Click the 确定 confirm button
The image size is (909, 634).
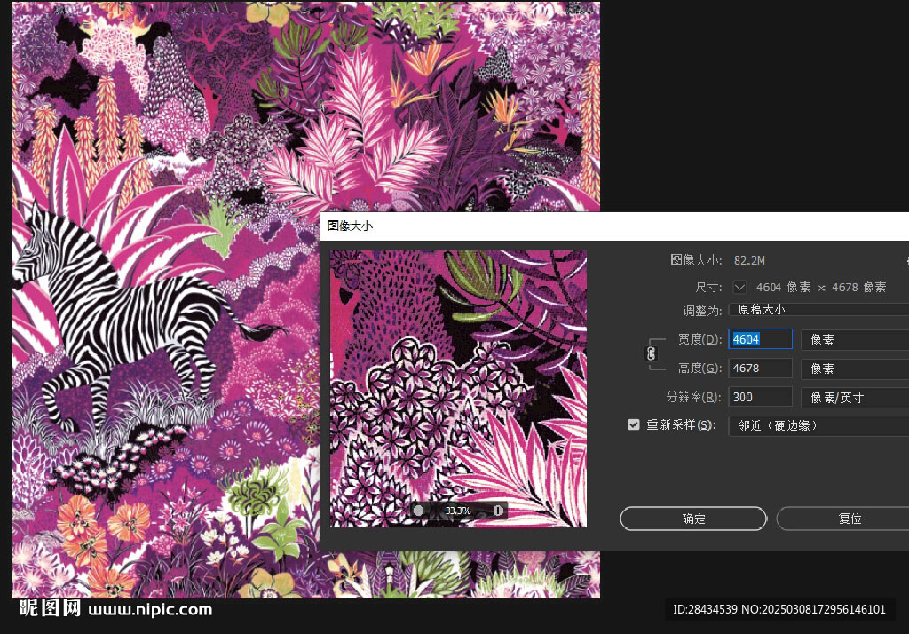click(x=693, y=519)
